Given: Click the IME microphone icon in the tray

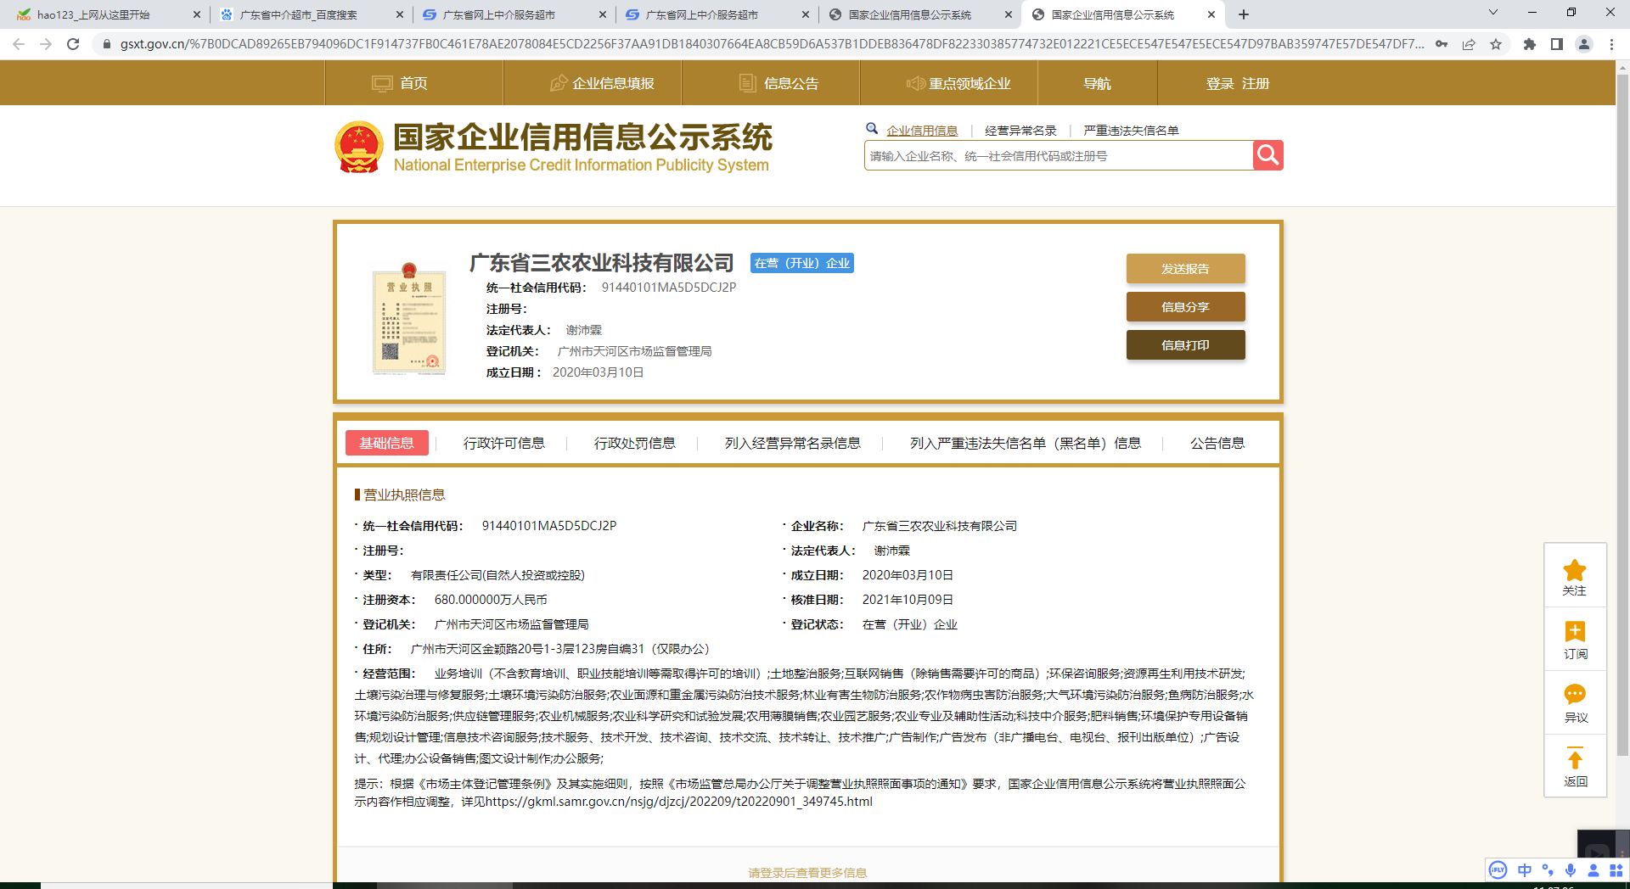Looking at the screenshot, I should coord(1571,870).
